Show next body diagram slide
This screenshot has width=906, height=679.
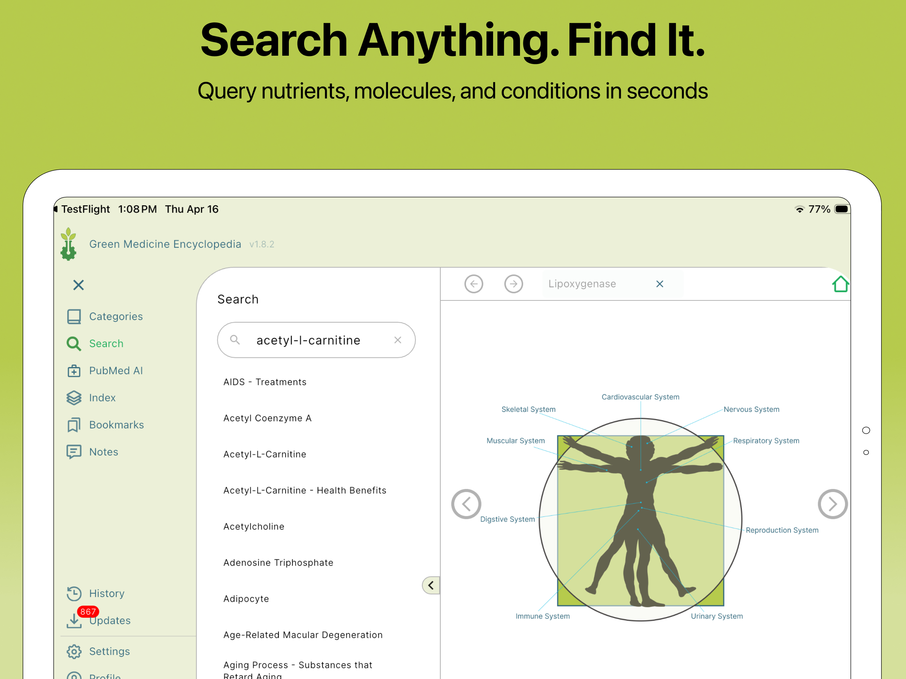coord(832,504)
